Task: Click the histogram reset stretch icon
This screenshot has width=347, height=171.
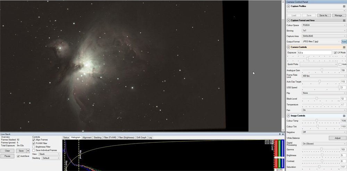Action: click(272, 142)
